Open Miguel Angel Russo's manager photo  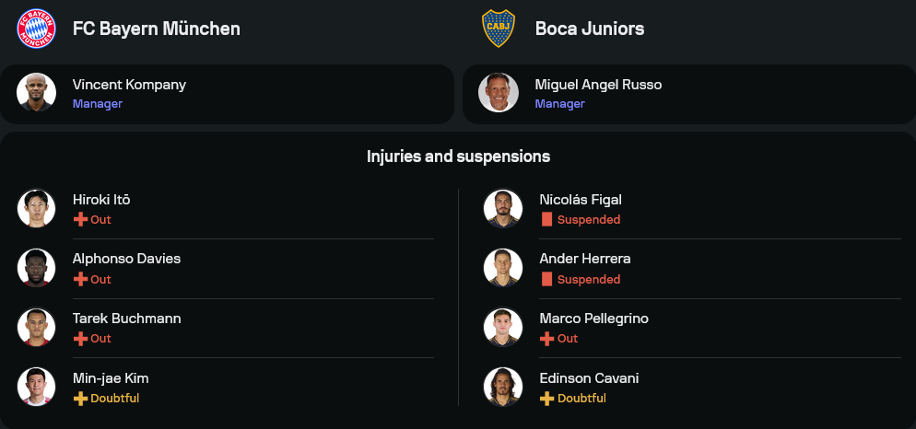(x=499, y=93)
